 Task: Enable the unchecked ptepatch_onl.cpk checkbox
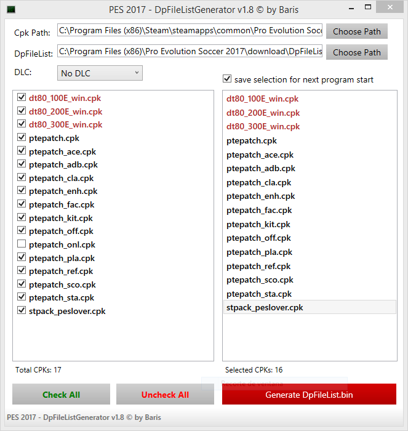click(22, 244)
